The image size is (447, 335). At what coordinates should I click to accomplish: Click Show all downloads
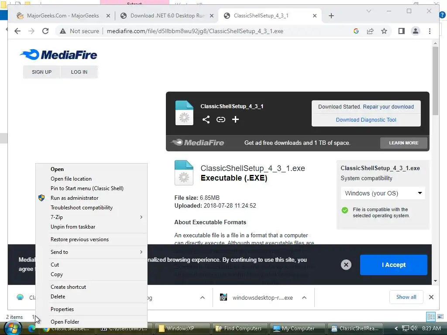[x=406, y=297]
